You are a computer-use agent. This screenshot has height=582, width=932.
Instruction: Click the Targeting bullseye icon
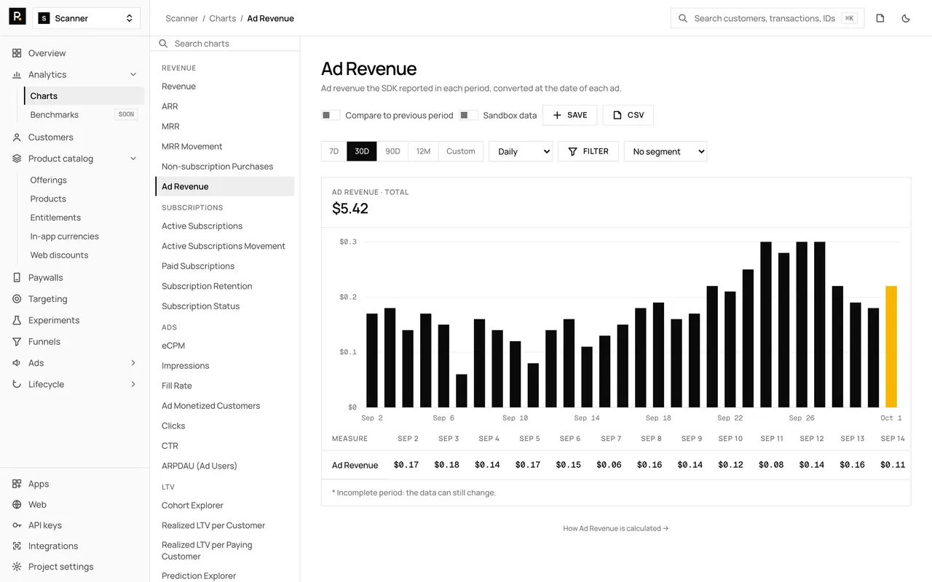17,299
